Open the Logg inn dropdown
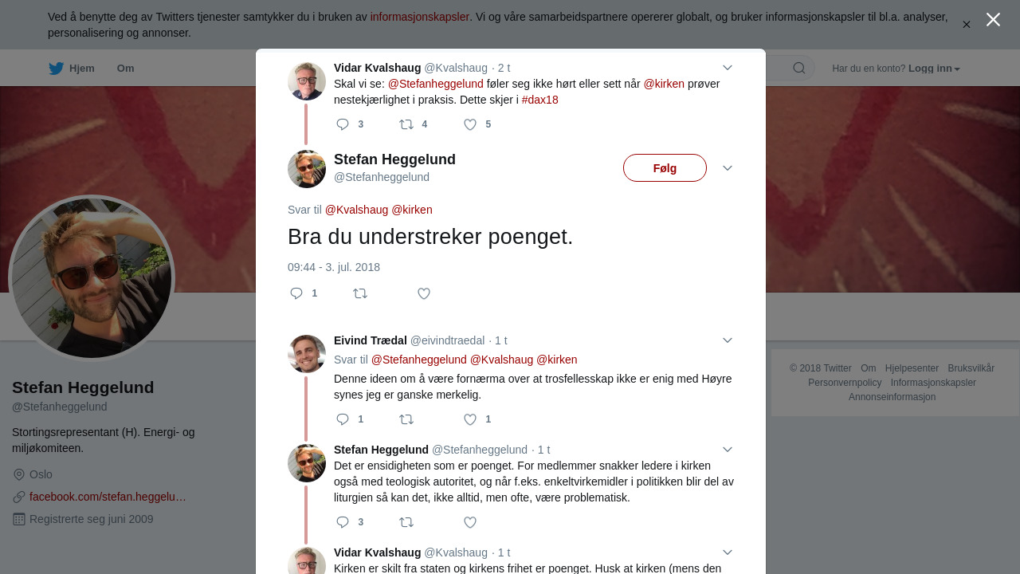 tap(934, 69)
